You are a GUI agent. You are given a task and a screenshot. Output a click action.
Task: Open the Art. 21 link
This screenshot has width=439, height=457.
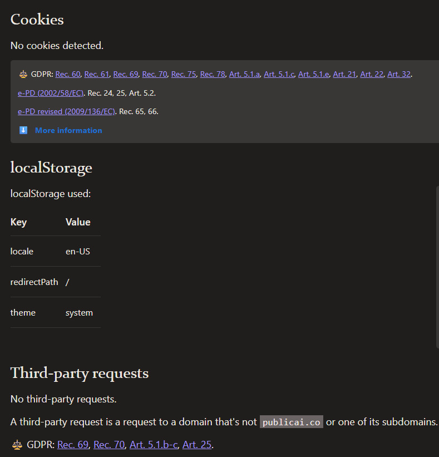tap(344, 74)
